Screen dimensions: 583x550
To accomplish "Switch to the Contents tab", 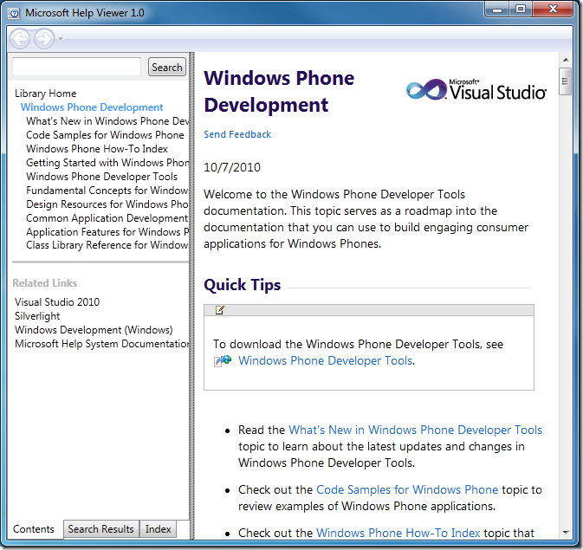I will (x=34, y=529).
